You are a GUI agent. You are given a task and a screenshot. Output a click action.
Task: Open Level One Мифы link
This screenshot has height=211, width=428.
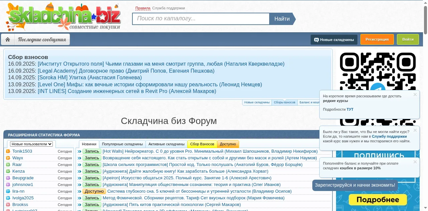coord(150,84)
